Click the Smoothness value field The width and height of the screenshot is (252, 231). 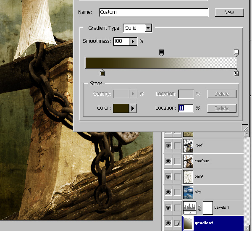121,42
